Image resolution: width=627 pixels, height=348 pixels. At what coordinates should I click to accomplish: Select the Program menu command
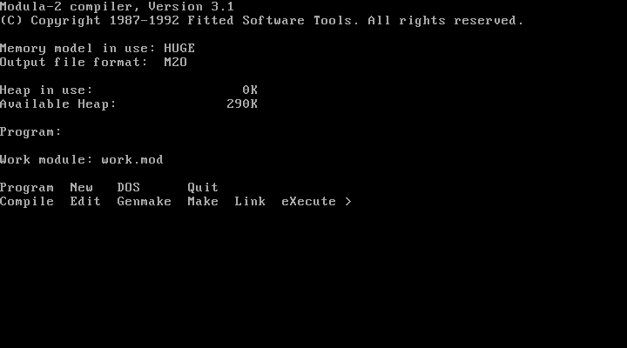tap(27, 188)
